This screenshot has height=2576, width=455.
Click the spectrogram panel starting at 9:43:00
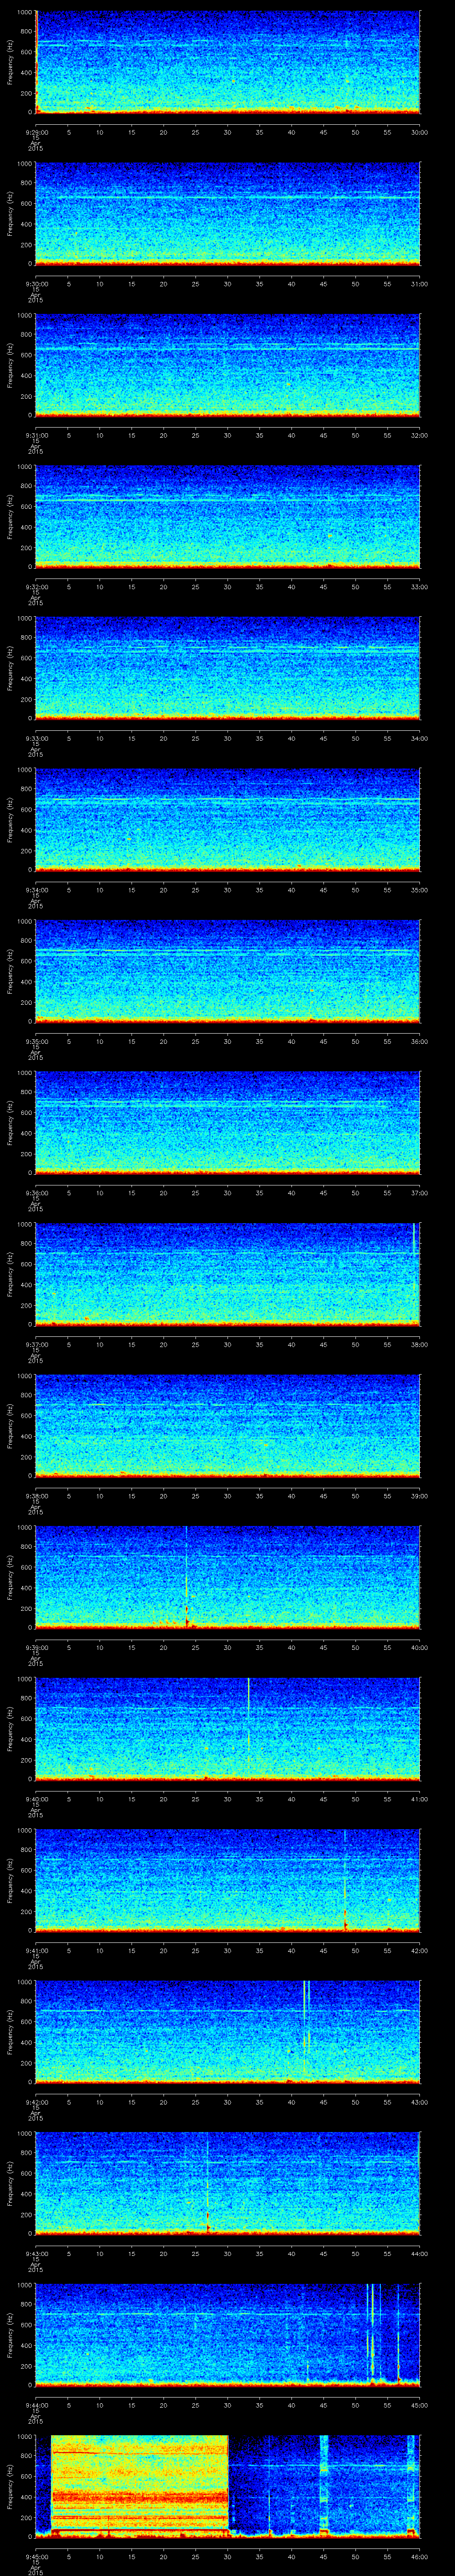click(x=227, y=2184)
